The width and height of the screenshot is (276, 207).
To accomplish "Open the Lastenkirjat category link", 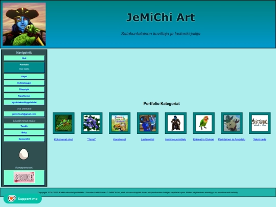I will coord(148,140).
